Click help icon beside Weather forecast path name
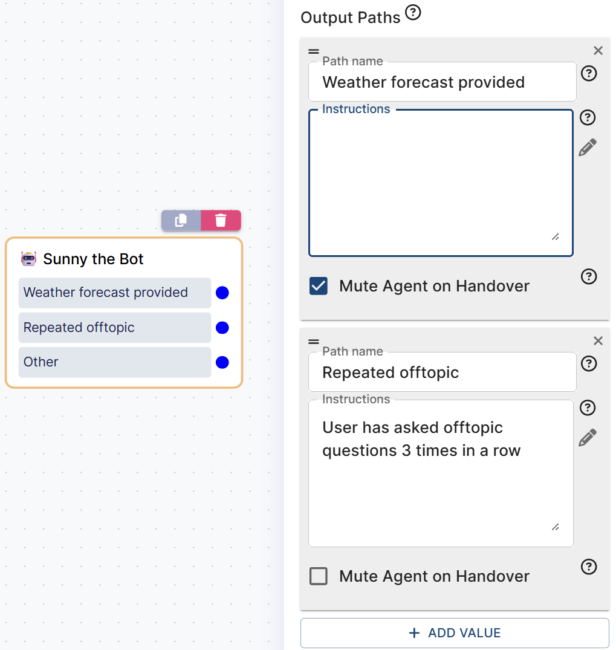 click(588, 73)
